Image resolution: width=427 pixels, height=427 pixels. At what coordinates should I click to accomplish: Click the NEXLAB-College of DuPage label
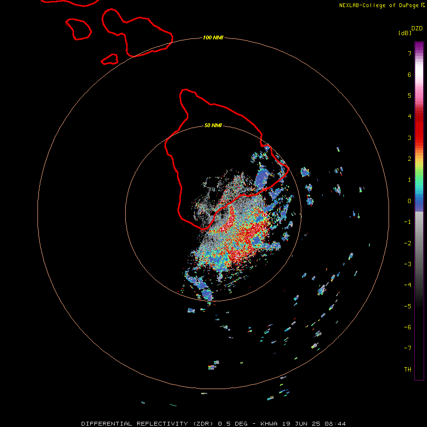pos(381,5)
